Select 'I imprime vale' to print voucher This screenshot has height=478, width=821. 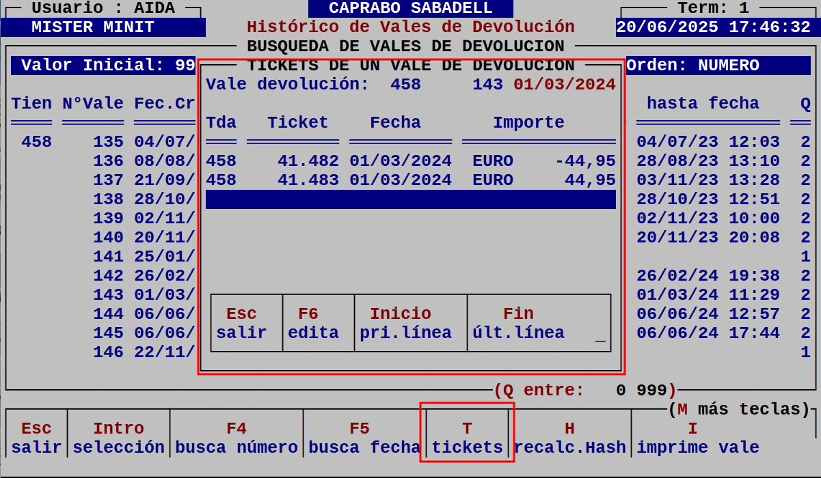(x=692, y=437)
